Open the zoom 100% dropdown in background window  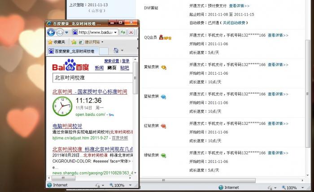pos(303,188)
